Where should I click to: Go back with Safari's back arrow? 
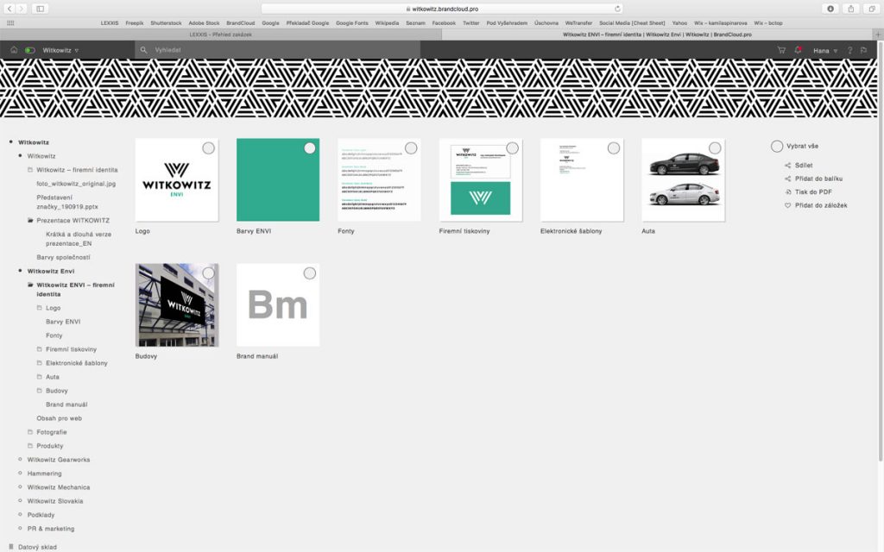(9, 9)
